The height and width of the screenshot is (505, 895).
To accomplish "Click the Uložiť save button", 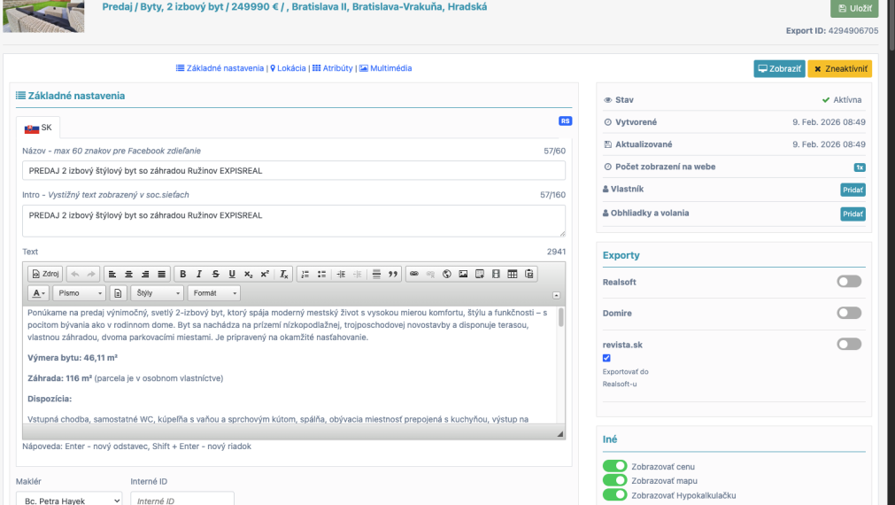I will 854,8.
